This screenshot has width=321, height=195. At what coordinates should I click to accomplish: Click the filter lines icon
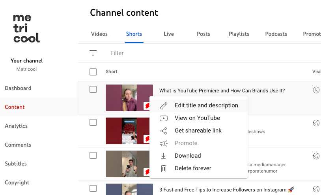tap(93, 53)
